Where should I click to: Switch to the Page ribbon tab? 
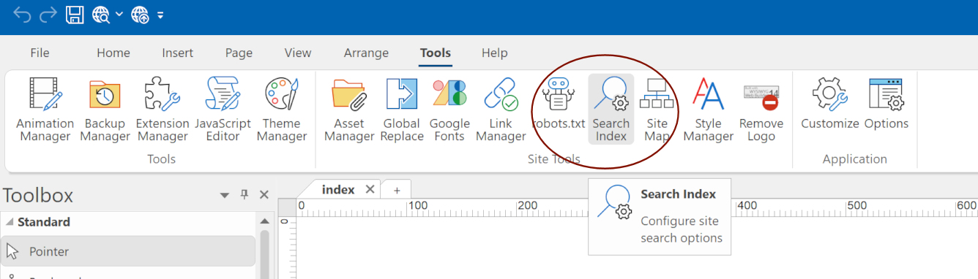tap(239, 53)
